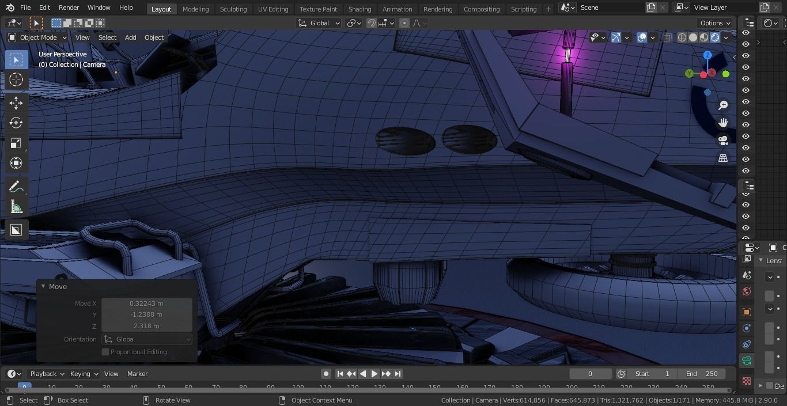Viewport: 787px width, 406px height.
Task: Open the Global transform orientation dropdown
Action: click(x=319, y=23)
